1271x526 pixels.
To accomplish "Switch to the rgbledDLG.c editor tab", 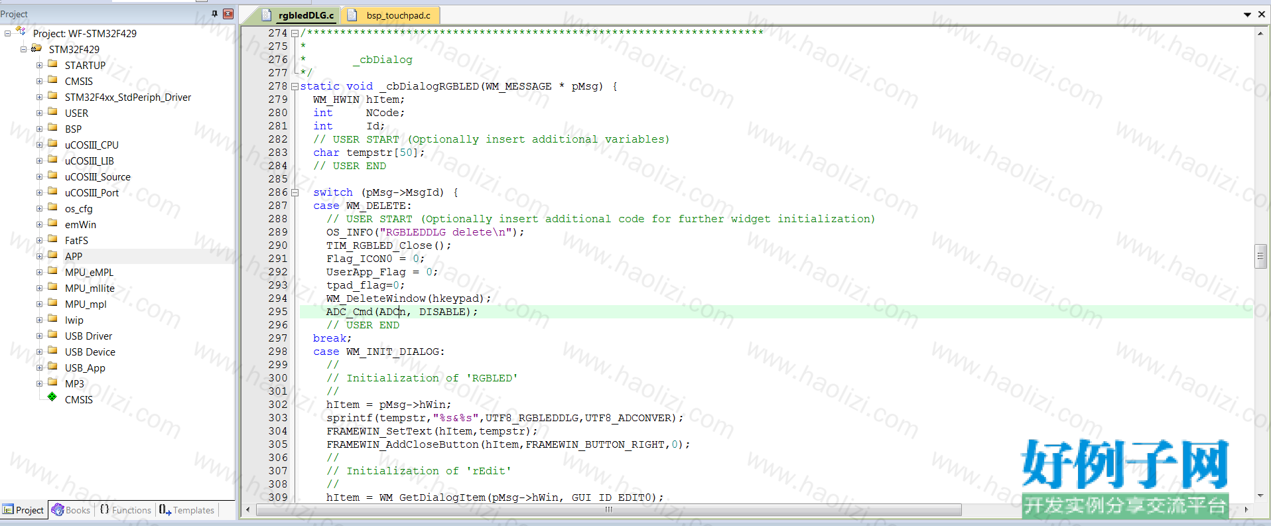I will pos(299,15).
